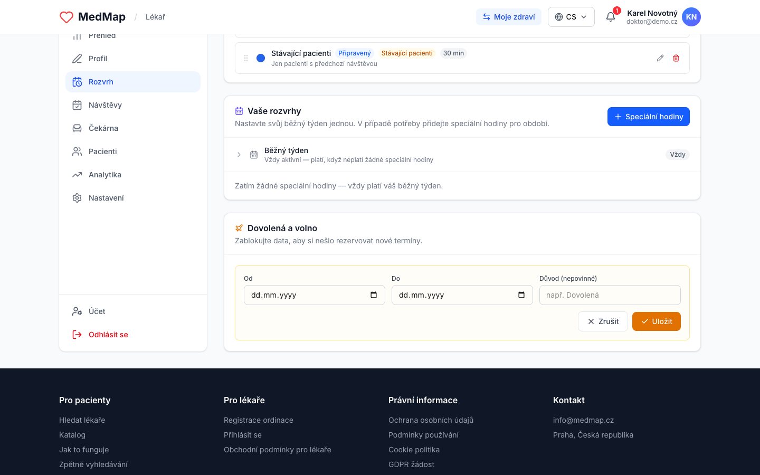Open Rozvrh section
Screen dimensions: 760x475
coord(133,82)
